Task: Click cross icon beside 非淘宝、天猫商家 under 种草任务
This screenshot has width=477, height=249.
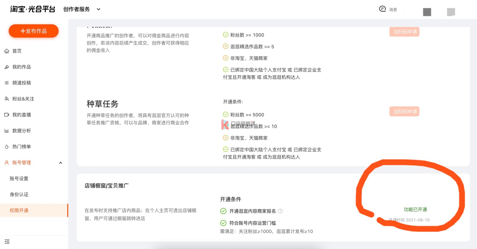Action: pyautogui.click(x=226, y=138)
